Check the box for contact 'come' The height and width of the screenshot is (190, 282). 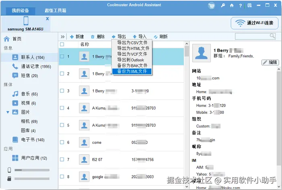click(x=62, y=142)
